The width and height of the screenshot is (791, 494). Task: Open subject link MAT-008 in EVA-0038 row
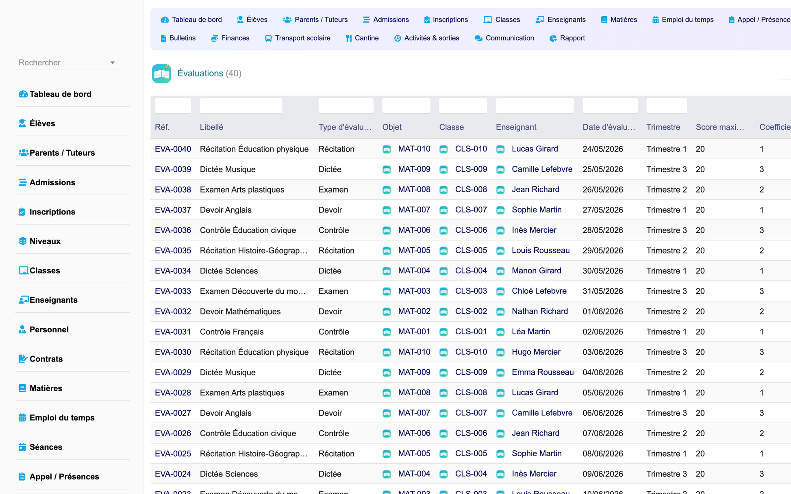tap(414, 190)
